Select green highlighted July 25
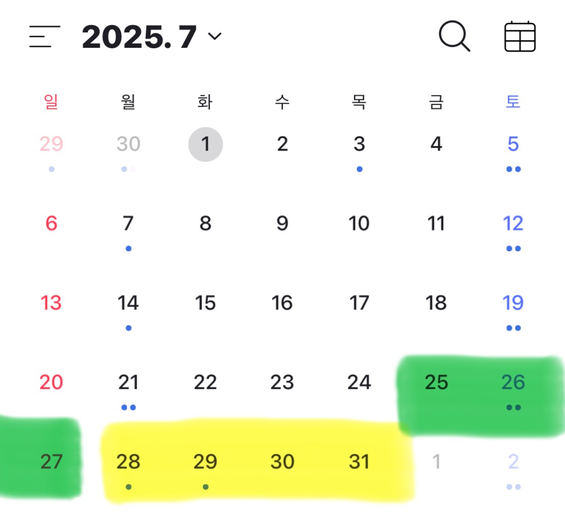This screenshot has height=519, width=565. 437,382
